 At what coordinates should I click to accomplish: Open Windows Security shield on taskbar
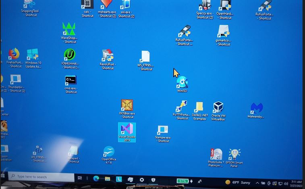(153, 180)
